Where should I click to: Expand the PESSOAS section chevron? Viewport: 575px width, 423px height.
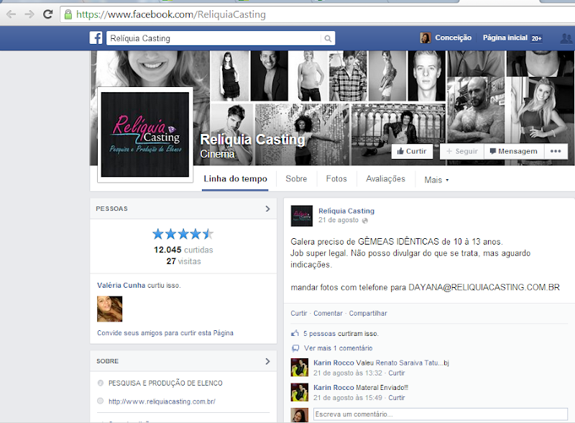tap(267, 209)
